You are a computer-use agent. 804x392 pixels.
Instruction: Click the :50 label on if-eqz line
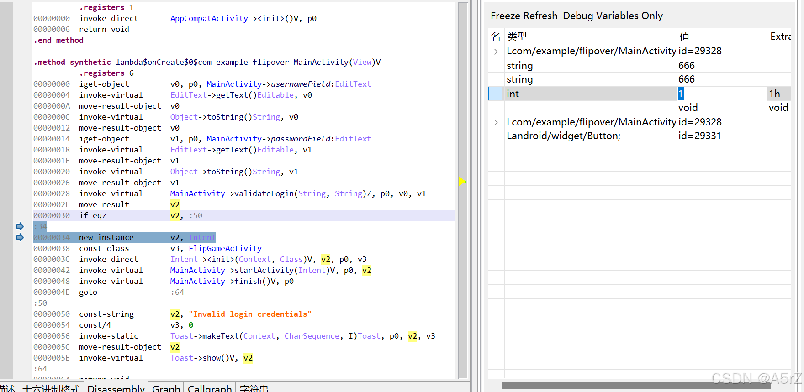(196, 215)
